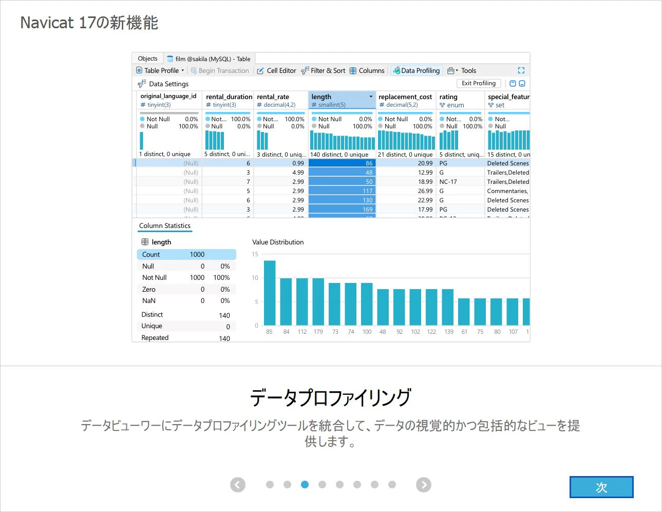The height and width of the screenshot is (512, 662).
Task: Click the fullscreen expand icon
Action: (x=521, y=70)
